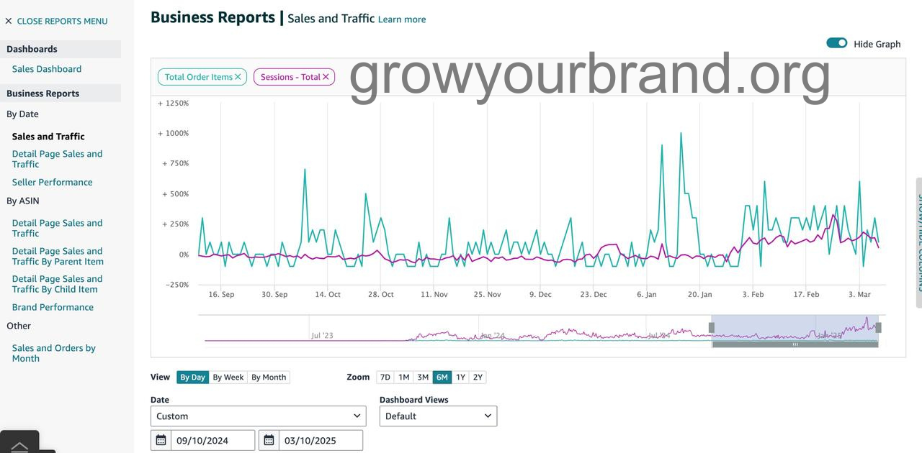The width and height of the screenshot is (922, 453).
Task: Remove the Sessions - Total metric chip
Action: tap(326, 77)
